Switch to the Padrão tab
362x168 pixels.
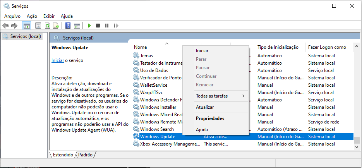point(85,154)
